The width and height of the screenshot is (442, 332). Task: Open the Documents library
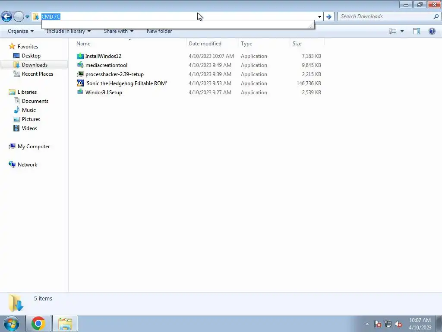point(35,101)
